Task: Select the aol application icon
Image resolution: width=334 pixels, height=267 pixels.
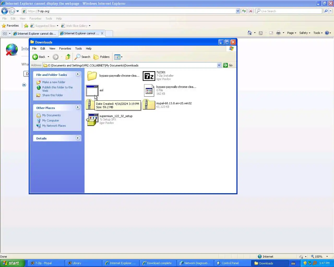Action: click(92, 90)
